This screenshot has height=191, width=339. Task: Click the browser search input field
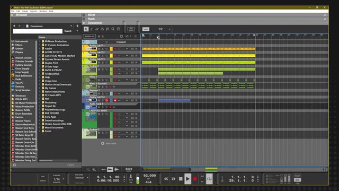point(38,31)
